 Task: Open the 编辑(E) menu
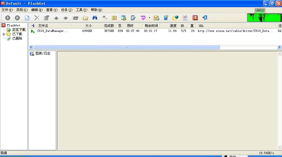pyautogui.click(x=37, y=10)
